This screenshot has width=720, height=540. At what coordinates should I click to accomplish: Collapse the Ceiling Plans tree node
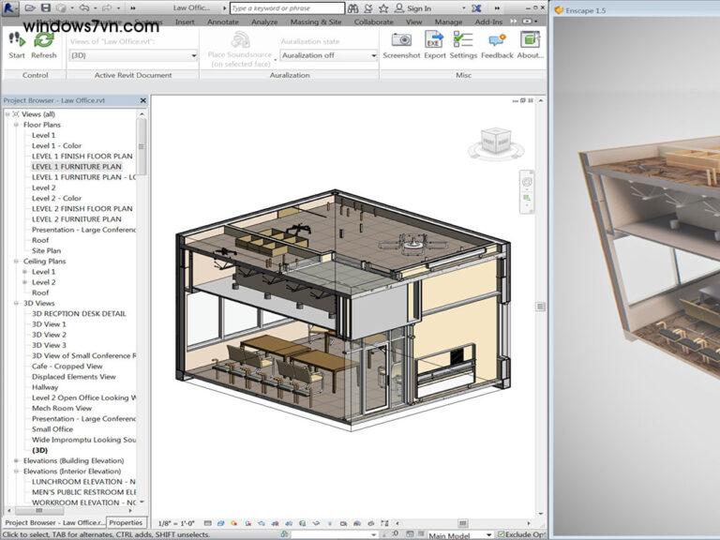pos(16,261)
